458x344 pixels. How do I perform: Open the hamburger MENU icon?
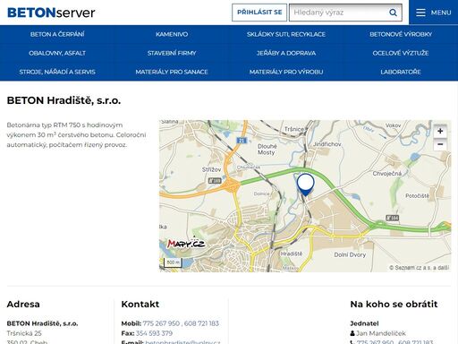(420, 13)
